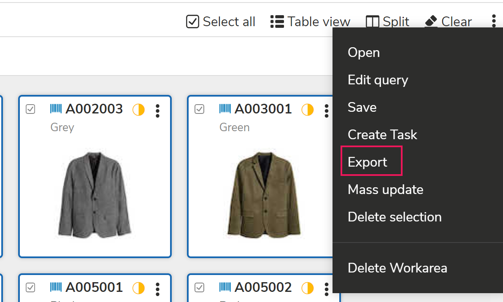Click barcode icon on A002003 card

click(56, 109)
